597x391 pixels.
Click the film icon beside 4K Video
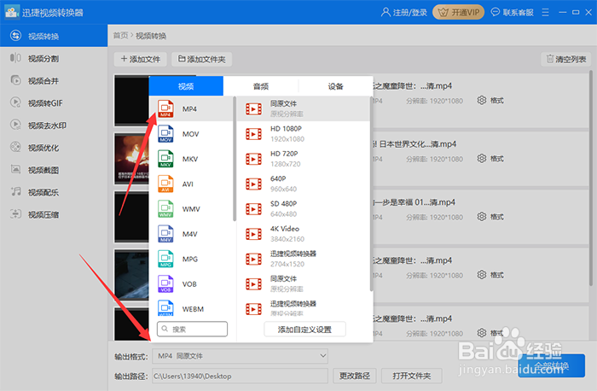[253, 234]
